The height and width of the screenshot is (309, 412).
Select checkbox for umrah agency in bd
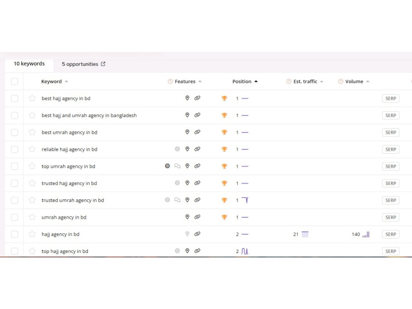click(15, 217)
